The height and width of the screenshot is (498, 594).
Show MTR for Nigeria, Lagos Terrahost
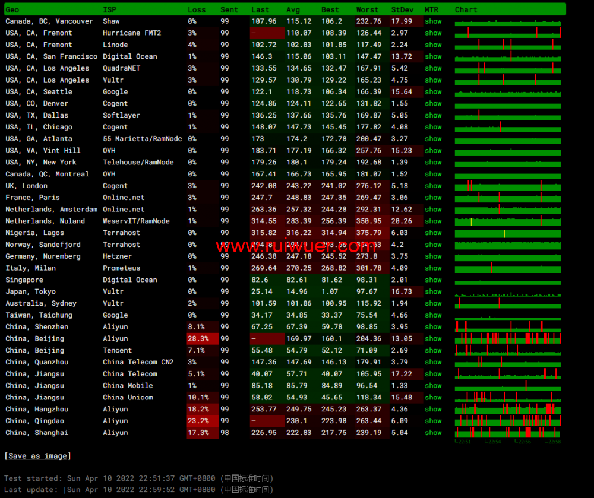(x=433, y=233)
